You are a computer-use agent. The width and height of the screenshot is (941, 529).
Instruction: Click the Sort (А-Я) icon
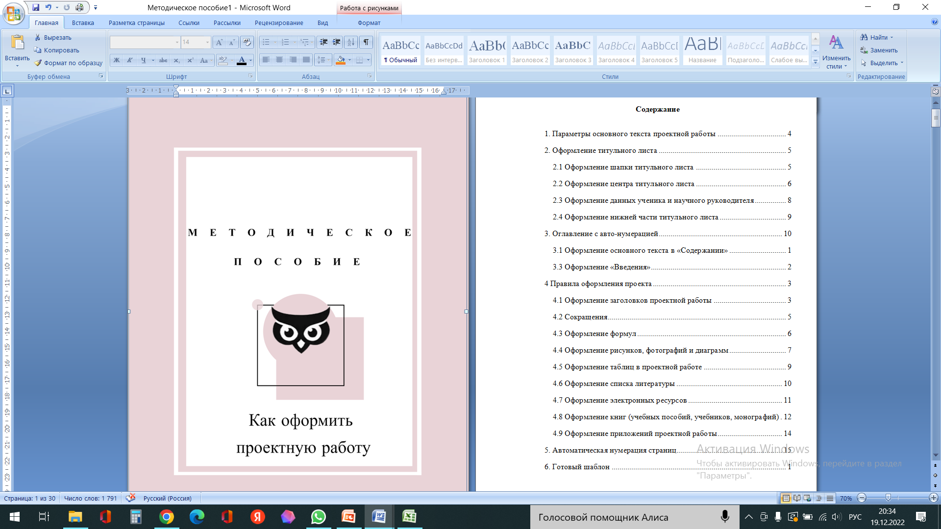click(350, 43)
